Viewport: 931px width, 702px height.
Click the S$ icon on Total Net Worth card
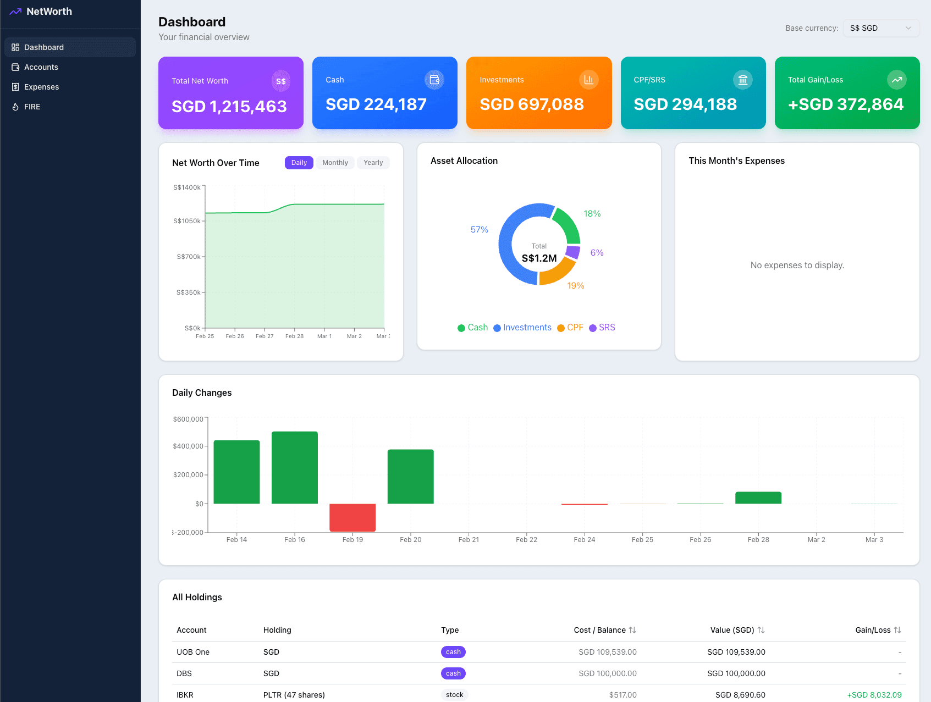(280, 80)
